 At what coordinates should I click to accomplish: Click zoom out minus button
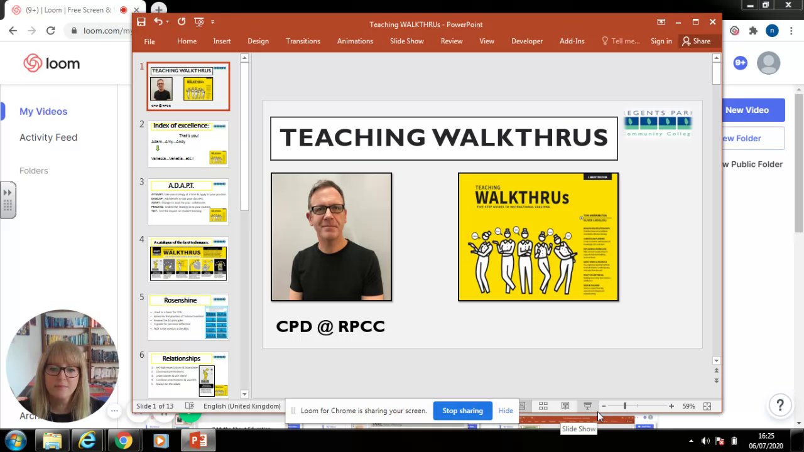(604, 406)
